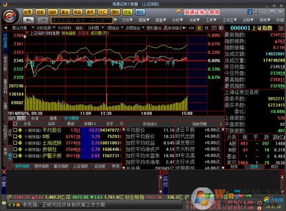286x211 pixels.
Task: Open the 指数 toolbar button
Action: point(53,12)
